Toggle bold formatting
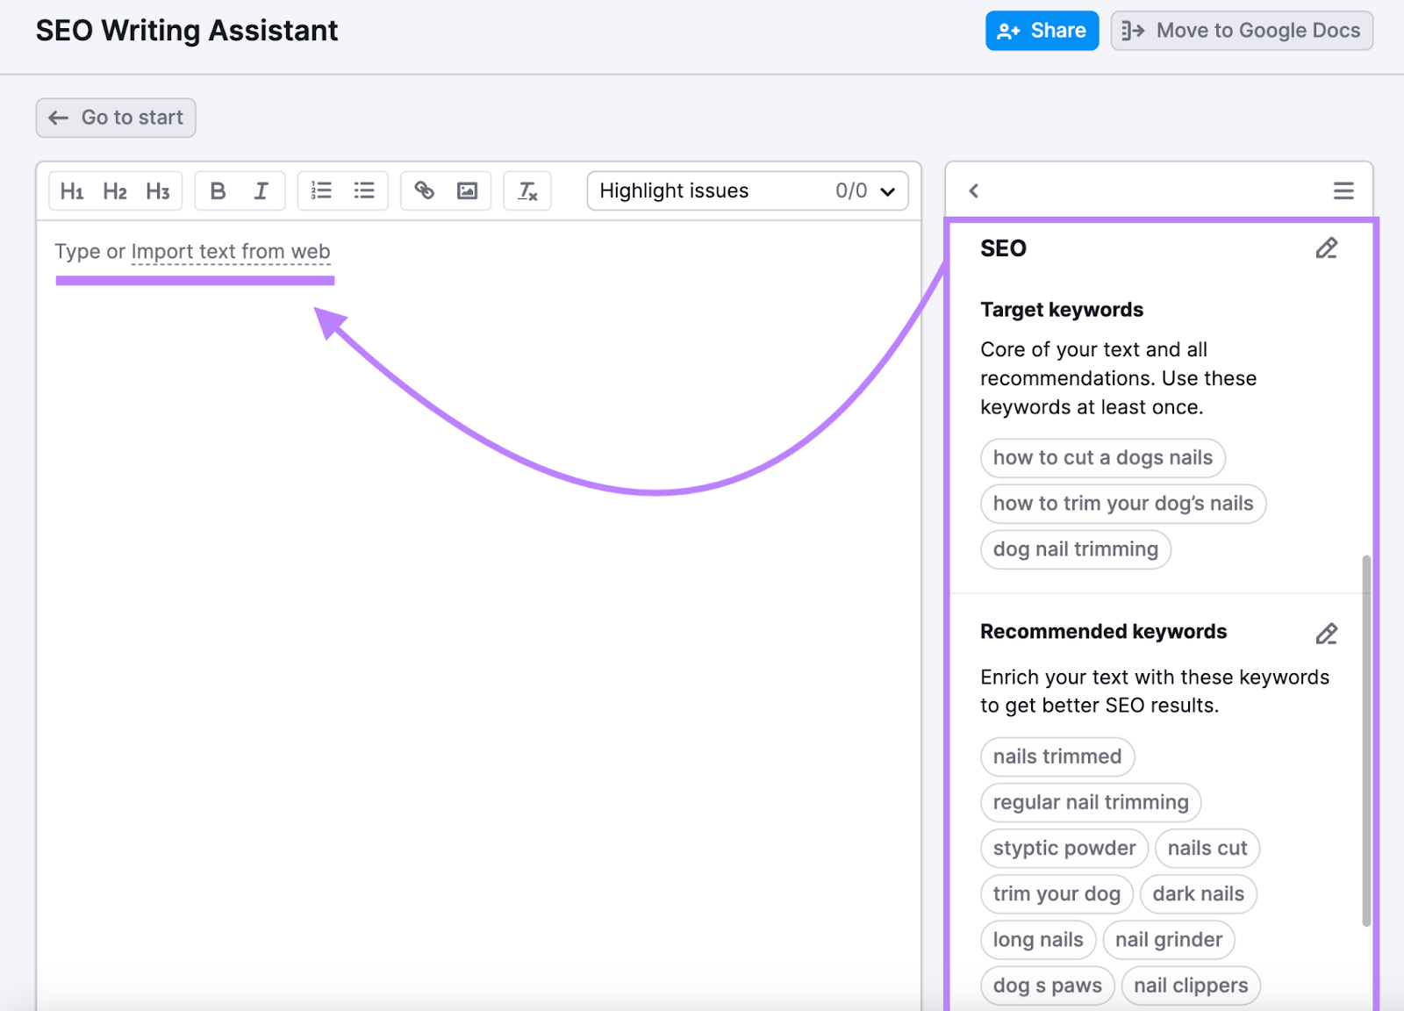The width and height of the screenshot is (1404, 1011). (218, 190)
